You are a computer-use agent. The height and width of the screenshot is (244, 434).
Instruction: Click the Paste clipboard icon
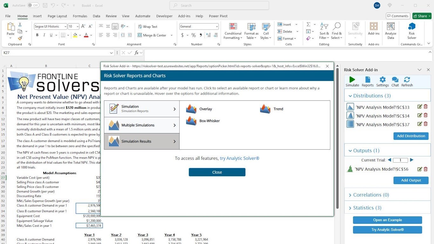click(x=10, y=27)
